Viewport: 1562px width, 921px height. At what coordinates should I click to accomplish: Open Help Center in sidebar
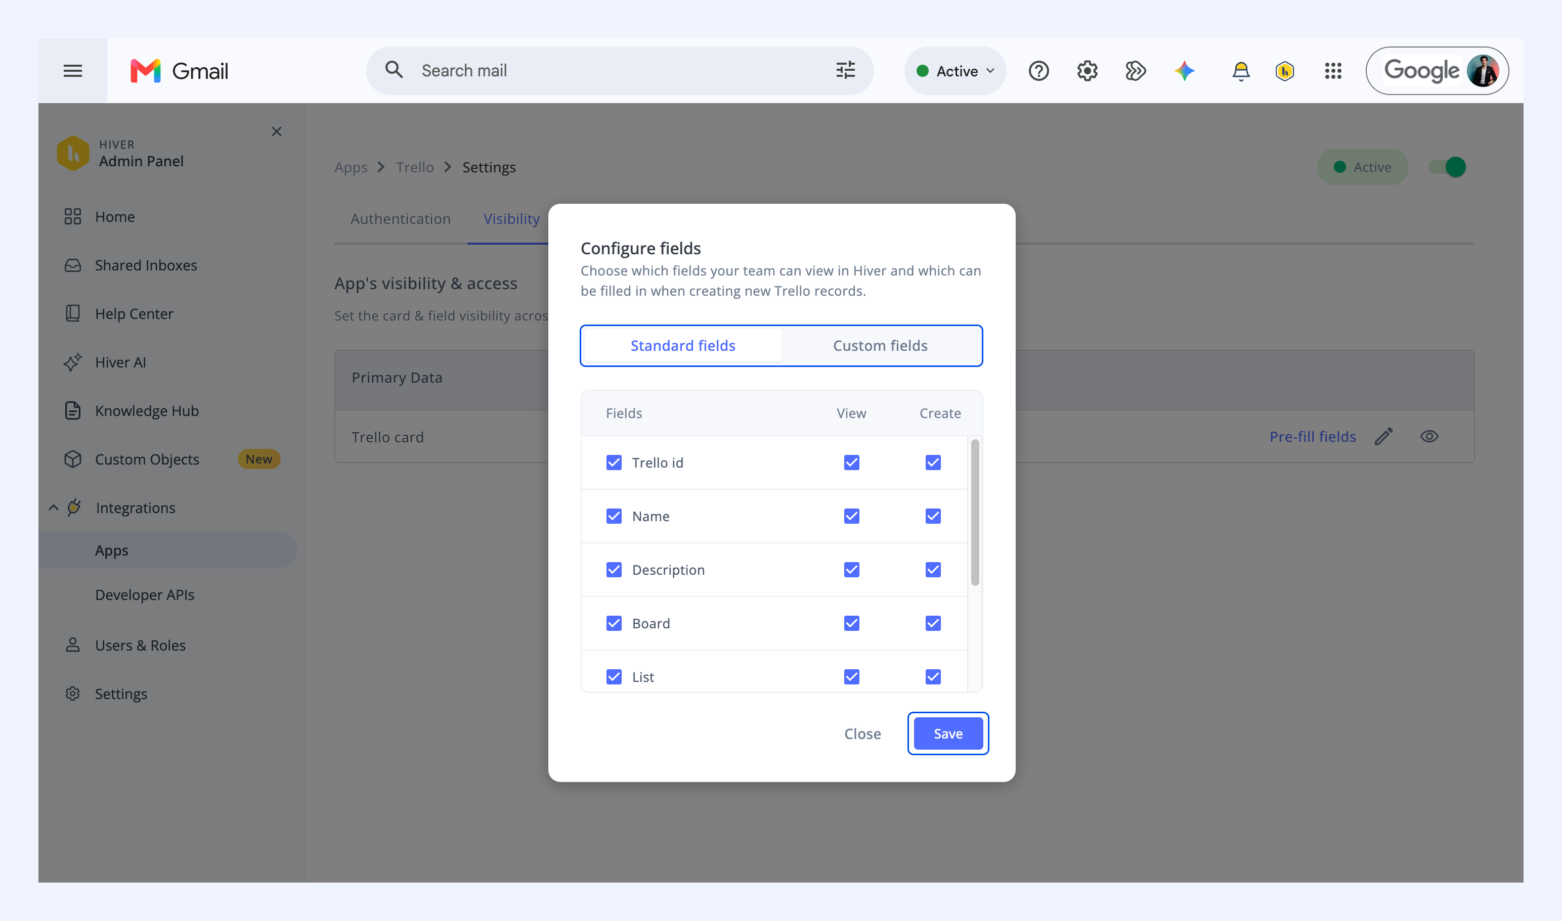coord(134,313)
